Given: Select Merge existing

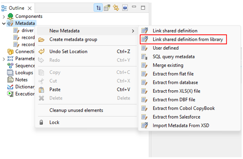Looking at the screenshot, I should pyautogui.click(x=189, y=65).
